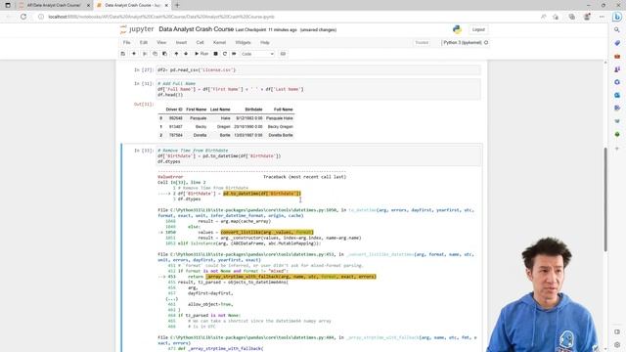Image resolution: width=626 pixels, height=352 pixels.
Task: Open the command palette keyboard icon
Action: (x=283, y=54)
